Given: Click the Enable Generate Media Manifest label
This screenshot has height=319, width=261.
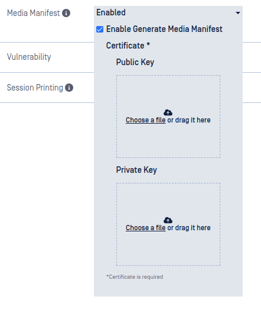Looking at the screenshot, I should coord(164,29).
